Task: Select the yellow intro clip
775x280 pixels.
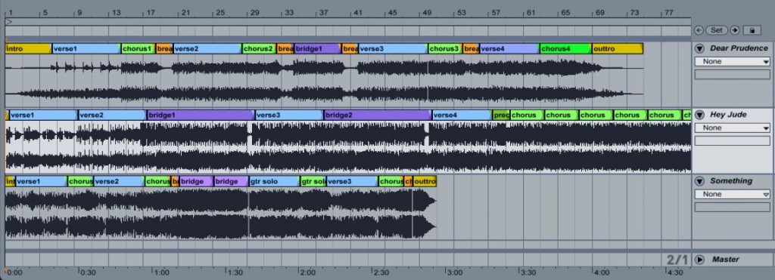Action: (28, 49)
